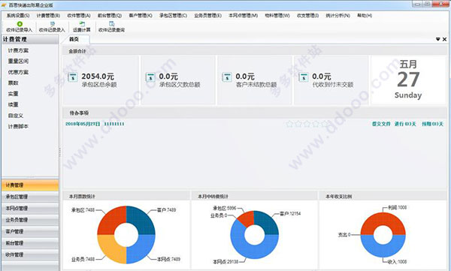Screen dimensions: 451x271
Task: Select 票数 in the sidebar
Action: [14, 83]
